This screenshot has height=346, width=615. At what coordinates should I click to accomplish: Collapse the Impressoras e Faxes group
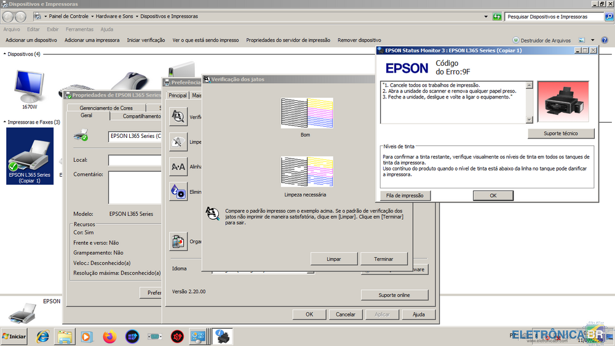[x=4, y=123]
